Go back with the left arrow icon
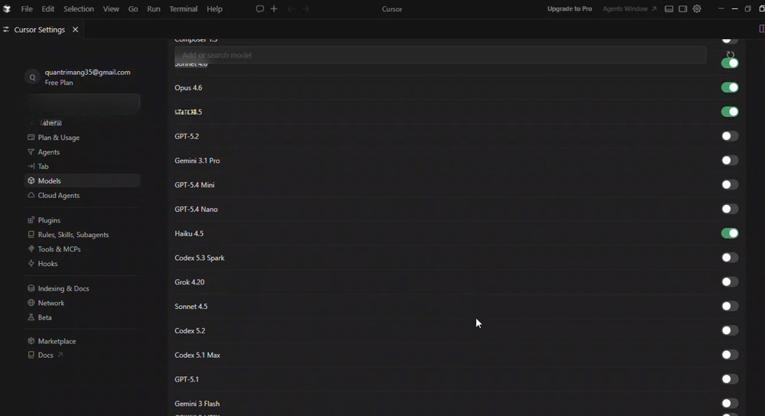 point(291,8)
